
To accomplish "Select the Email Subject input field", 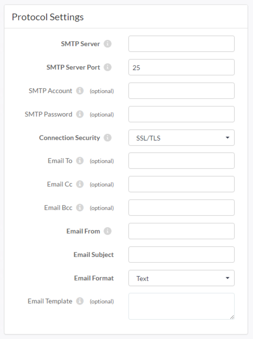I will (182, 255).
